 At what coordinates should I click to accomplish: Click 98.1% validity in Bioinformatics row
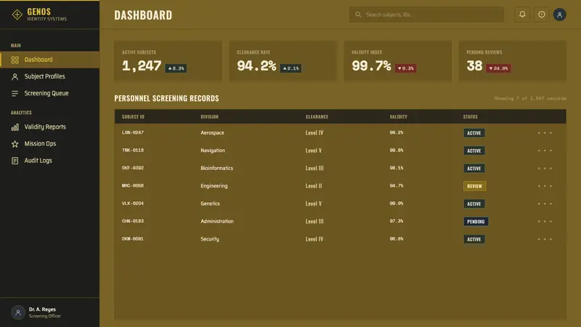[x=397, y=168]
